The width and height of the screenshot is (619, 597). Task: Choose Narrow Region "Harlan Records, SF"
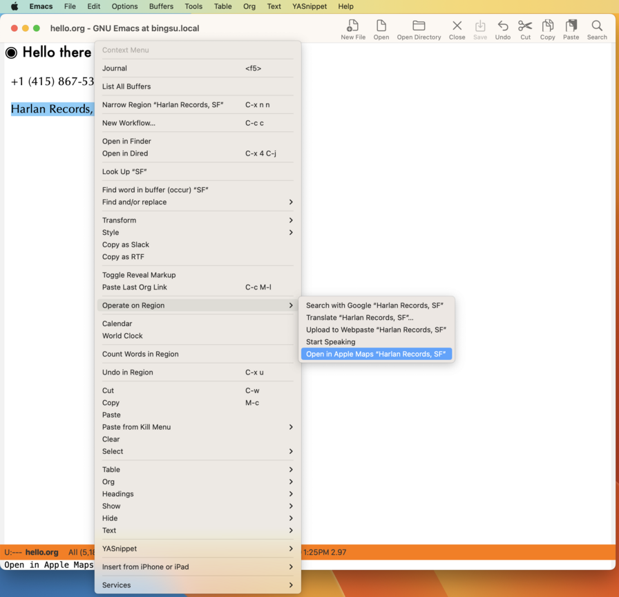[x=198, y=104]
